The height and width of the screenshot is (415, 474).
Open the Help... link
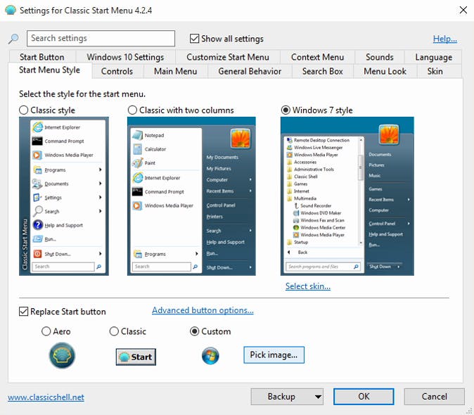click(x=444, y=39)
